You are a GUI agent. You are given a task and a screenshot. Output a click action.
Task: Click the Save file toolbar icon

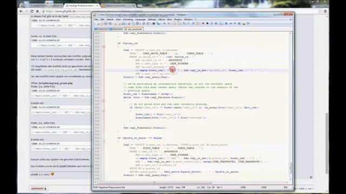pyautogui.click(x=106, y=23)
